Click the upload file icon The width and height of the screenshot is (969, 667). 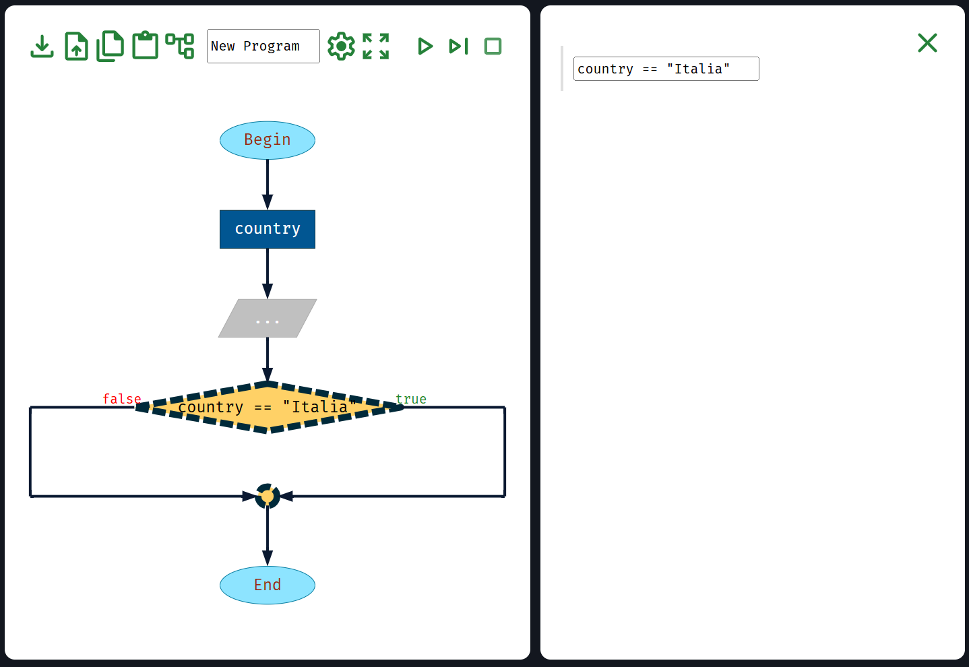pos(76,46)
